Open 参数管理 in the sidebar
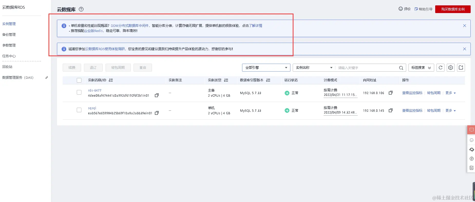The height and width of the screenshot is (202, 475). [9, 45]
